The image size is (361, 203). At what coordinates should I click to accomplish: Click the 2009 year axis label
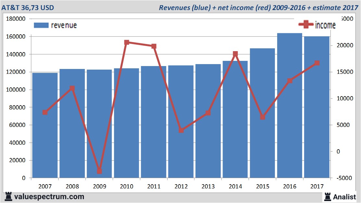click(99, 186)
